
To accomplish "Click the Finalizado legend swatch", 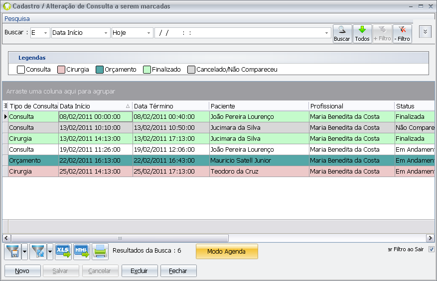I will (147, 70).
